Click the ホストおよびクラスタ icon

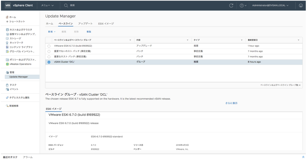(x=7, y=30)
